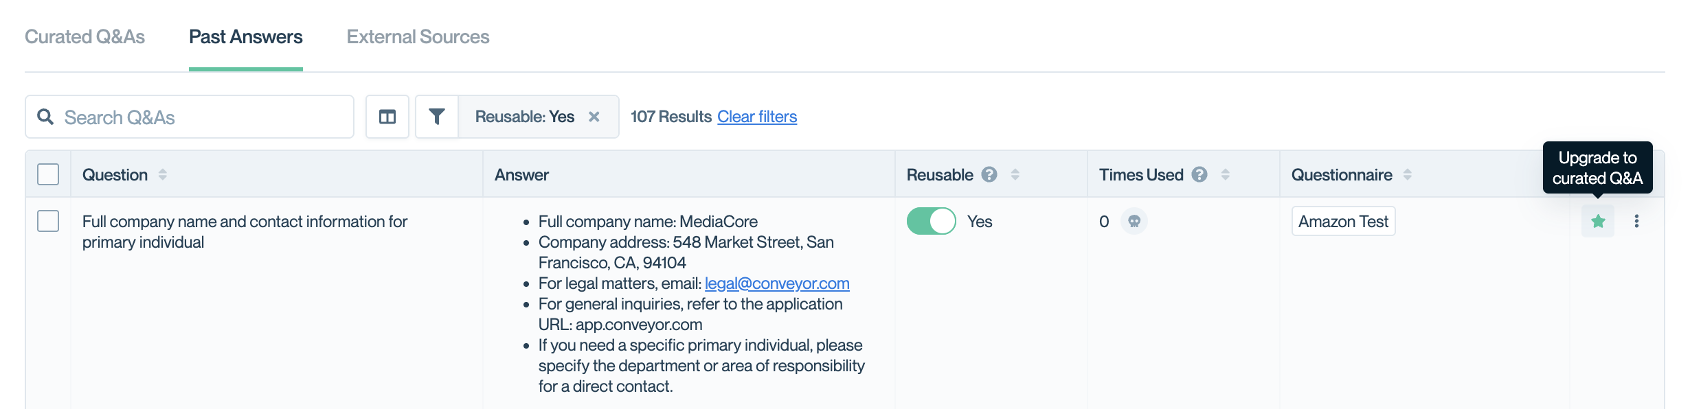This screenshot has width=1690, height=409.
Task: Turn off the Reusable toggle
Action: coord(931,221)
